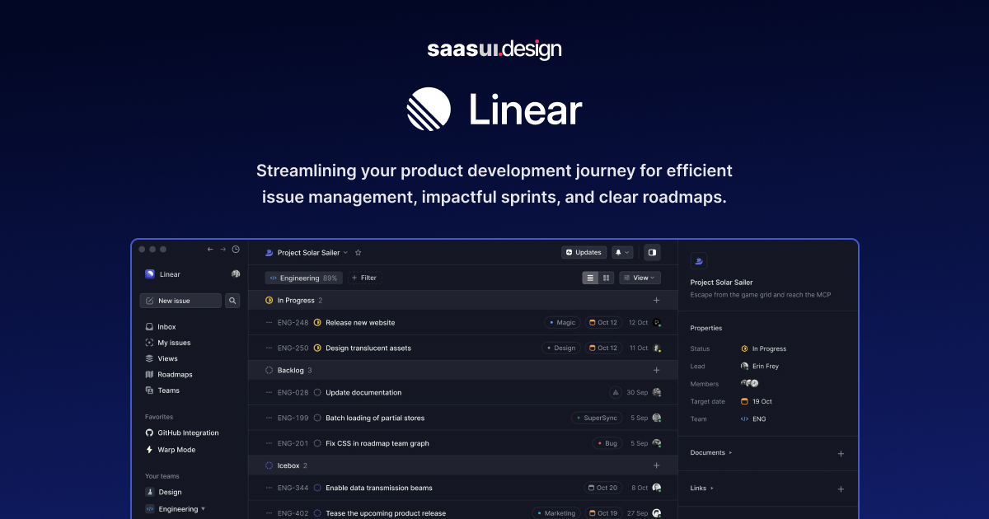
Task: Click the Design label on ENG-250
Action: point(561,348)
